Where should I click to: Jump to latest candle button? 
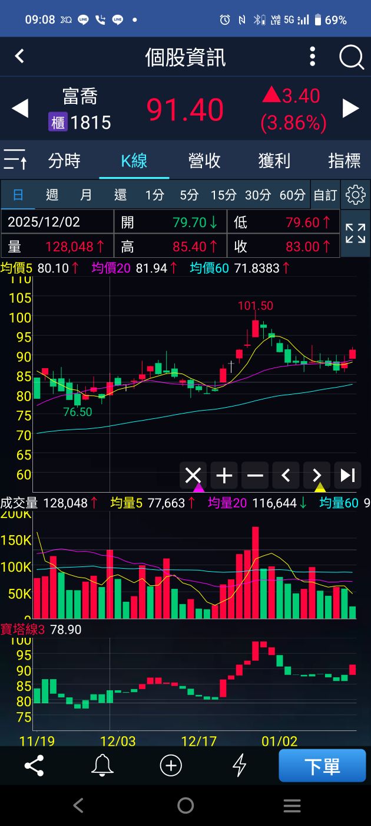click(347, 475)
